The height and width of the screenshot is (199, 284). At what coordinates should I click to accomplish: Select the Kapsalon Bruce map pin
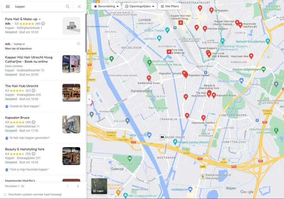click(x=214, y=95)
